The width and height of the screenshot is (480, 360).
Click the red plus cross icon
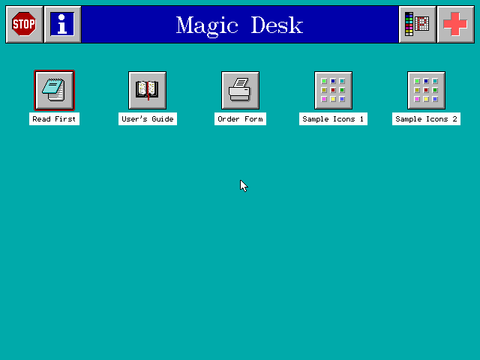click(x=455, y=24)
